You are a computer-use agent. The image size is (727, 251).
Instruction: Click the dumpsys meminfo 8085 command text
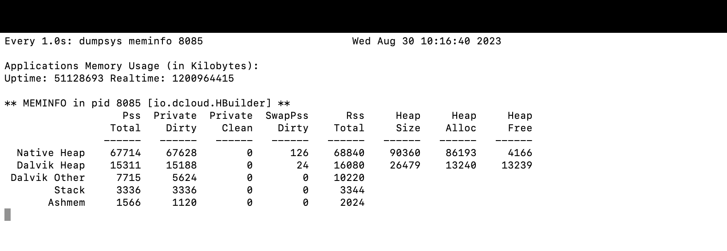click(x=141, y=41)
